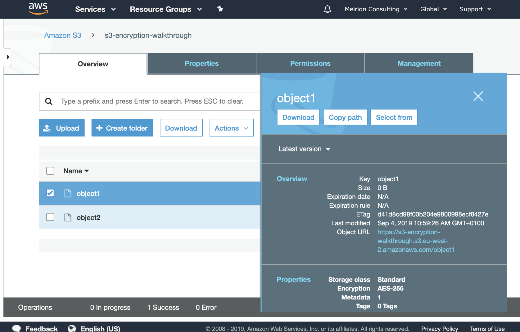
Task: Click the file icon next to object2
Action: [68, 218]
